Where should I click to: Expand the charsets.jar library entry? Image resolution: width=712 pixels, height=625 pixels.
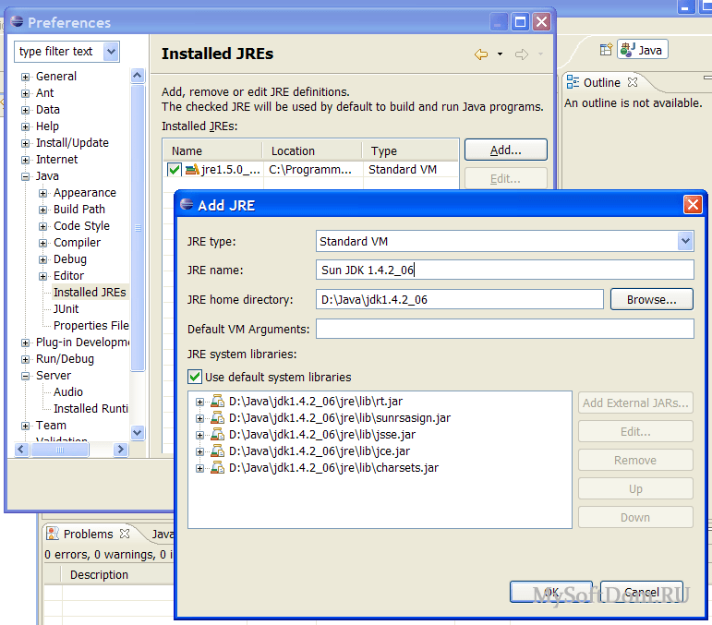[199, 468]
